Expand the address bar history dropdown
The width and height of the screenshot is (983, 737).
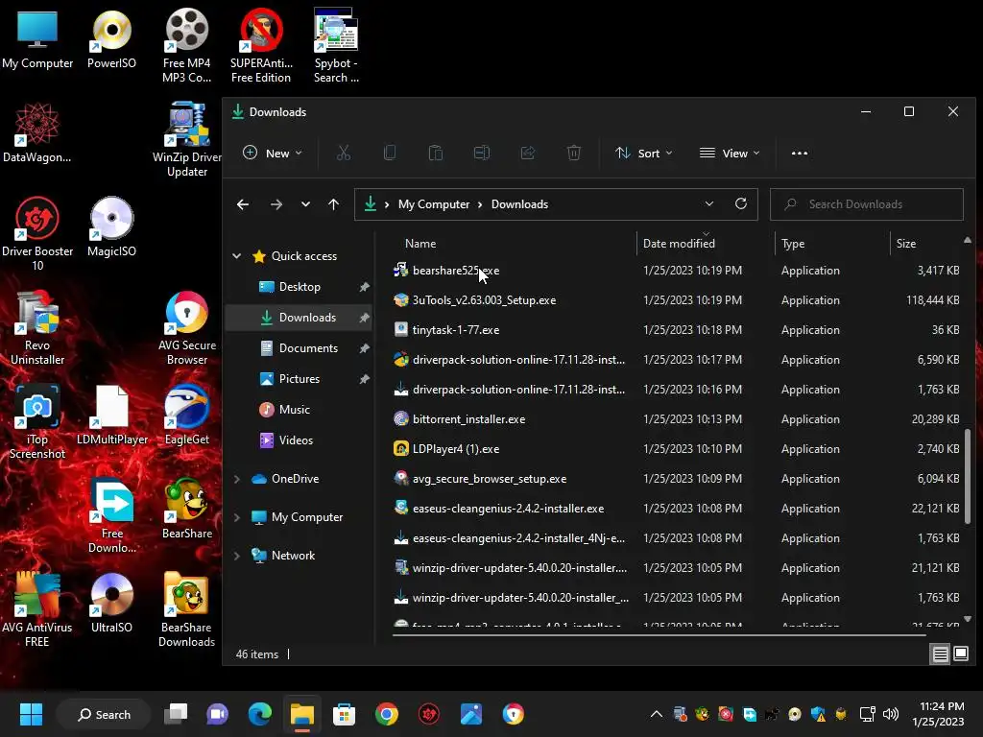coord(709,203)
